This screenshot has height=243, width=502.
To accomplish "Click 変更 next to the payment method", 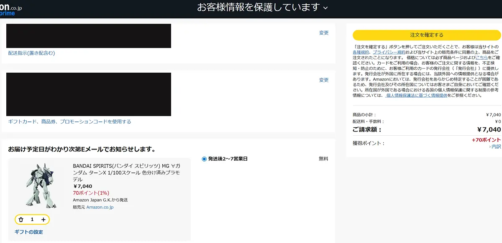I will pyautogui.click(x=324, y=80).
